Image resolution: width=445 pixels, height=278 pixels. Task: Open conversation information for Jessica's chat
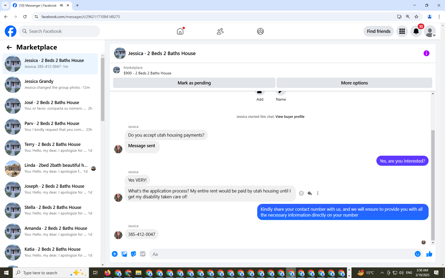coord(426,53)
